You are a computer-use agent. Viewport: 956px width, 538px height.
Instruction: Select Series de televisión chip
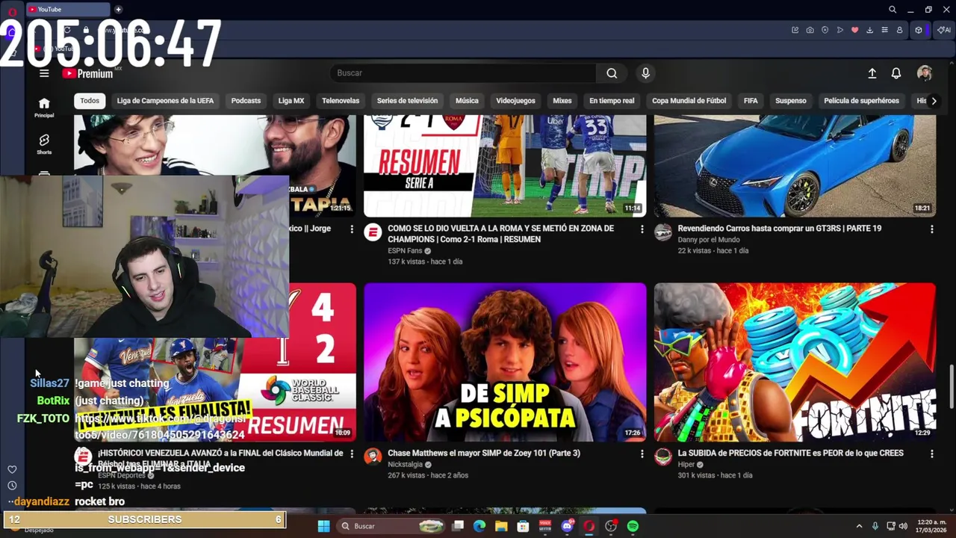tap(407, 101)
